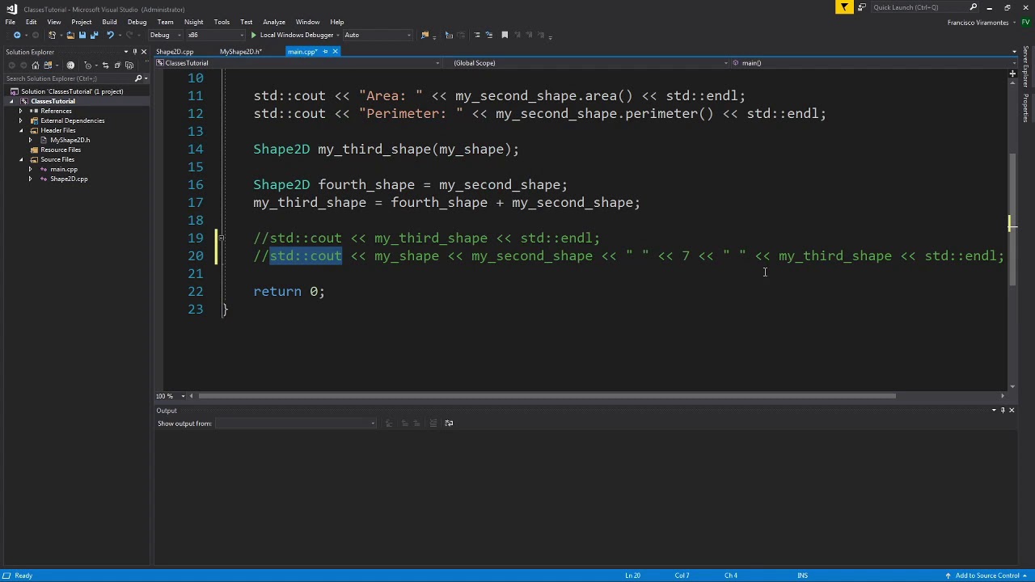Image resolution: width=1035 pixels, height=582 pixels.
Task: Open the File menu
Action: pos(11,22)
